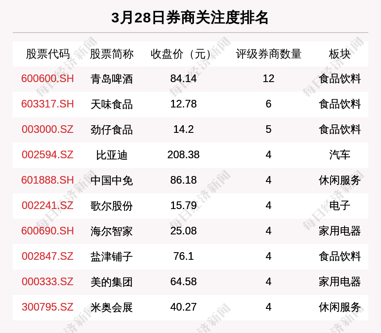Screen dimensions: 381x333
Task: Click sector 家用电器 in 海尔智家 row
Action: coord(340,231)
